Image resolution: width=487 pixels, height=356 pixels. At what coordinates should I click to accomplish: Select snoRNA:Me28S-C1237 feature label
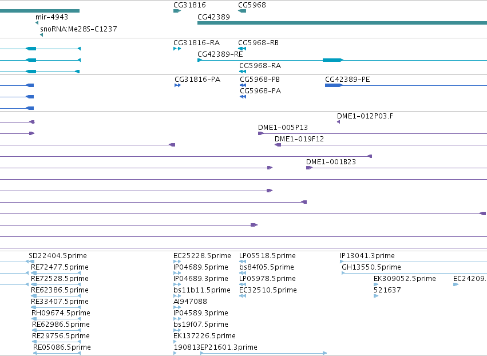[78, 29]
